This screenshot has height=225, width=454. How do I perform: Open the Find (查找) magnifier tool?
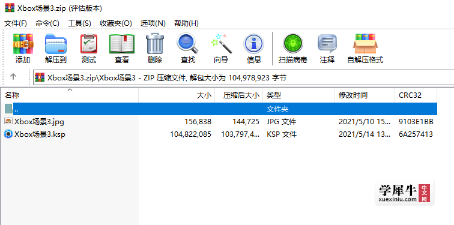[x=187, y=44]
